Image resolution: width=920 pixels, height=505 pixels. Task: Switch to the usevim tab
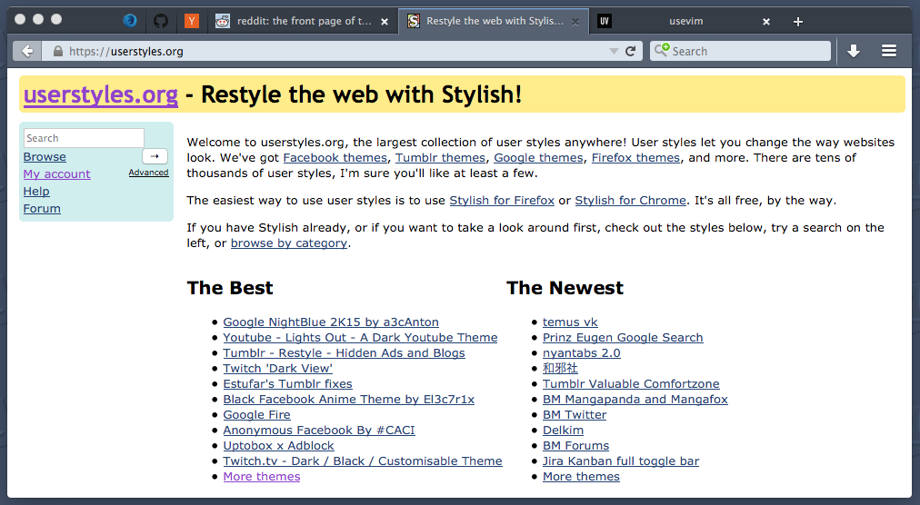tap(685, 21)
